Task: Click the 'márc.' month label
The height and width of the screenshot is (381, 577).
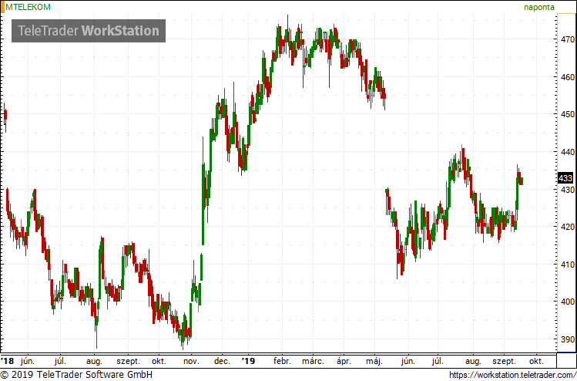Action: tap(314, 361)
